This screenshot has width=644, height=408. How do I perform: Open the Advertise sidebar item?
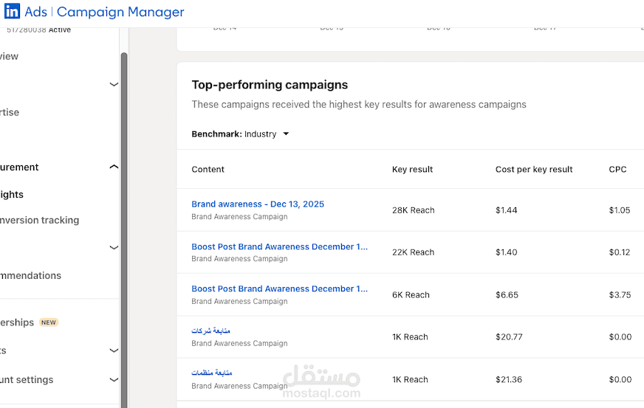10,112
